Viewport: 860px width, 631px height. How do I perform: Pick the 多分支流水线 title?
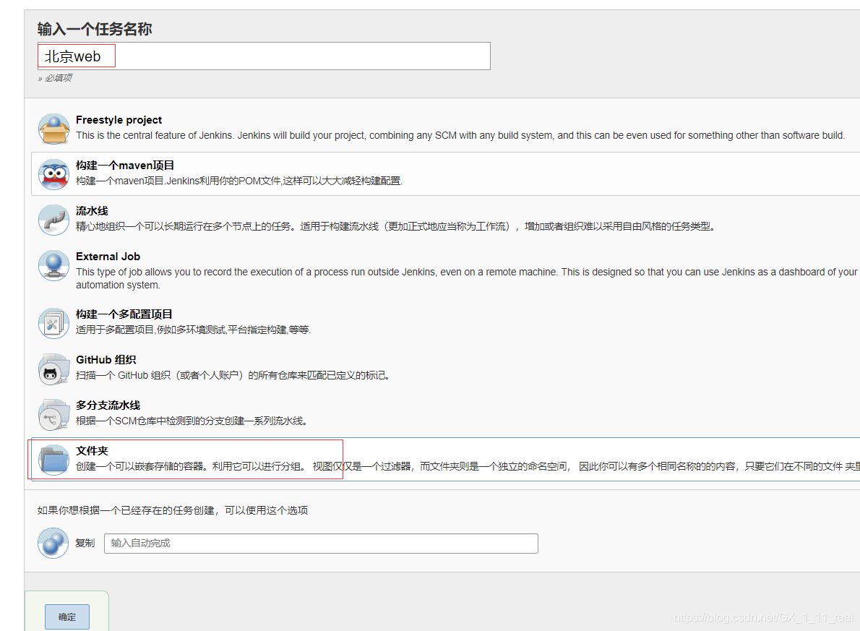(108, 405)
